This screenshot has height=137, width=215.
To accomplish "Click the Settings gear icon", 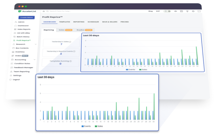I will coord(11,76).
